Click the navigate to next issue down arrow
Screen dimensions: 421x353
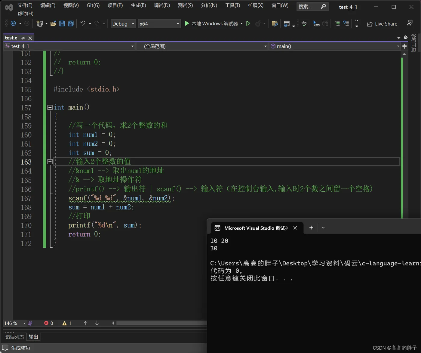pyautogui.click(x=97, y=323)
